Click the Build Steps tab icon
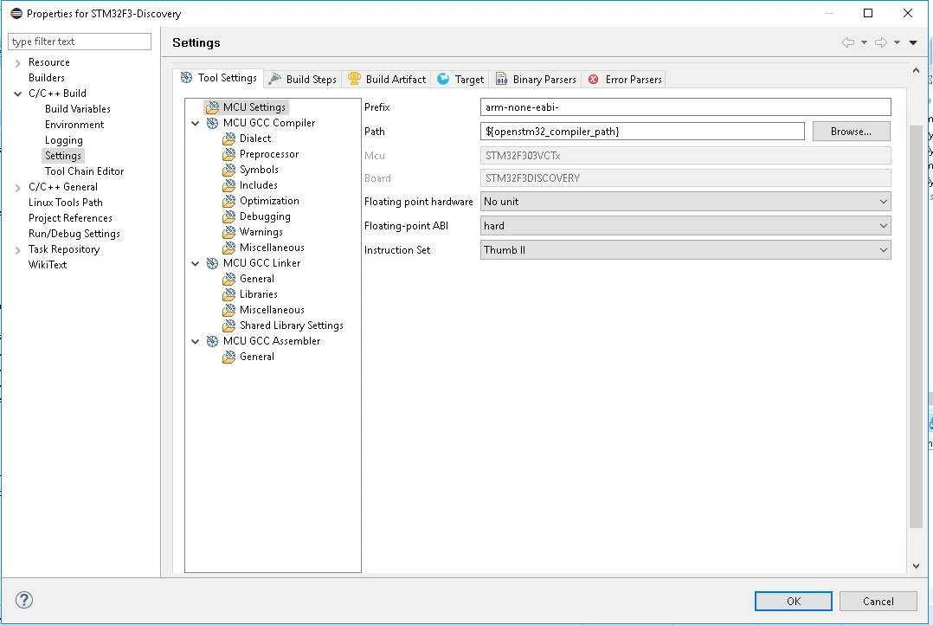933x625 pixels. [x=275, y=79]
